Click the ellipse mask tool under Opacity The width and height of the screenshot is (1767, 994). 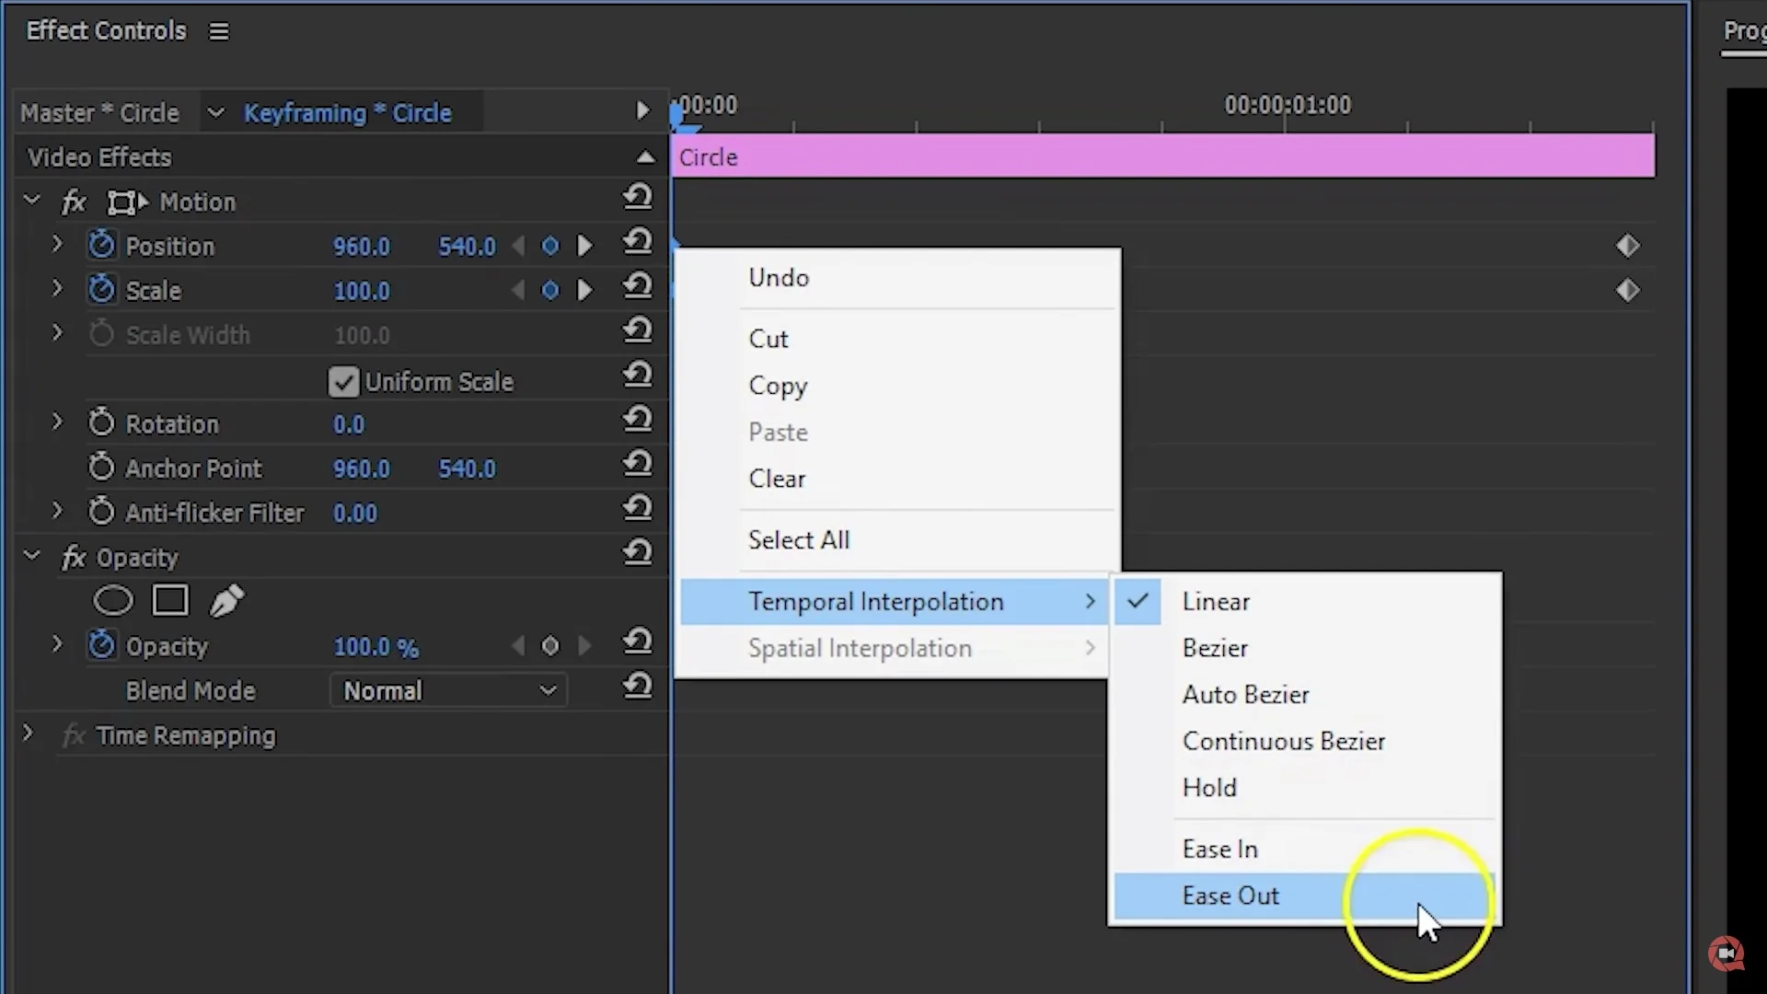click(113, 601)
